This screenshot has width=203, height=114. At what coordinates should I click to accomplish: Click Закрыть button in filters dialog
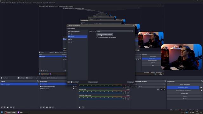point(130,82)
